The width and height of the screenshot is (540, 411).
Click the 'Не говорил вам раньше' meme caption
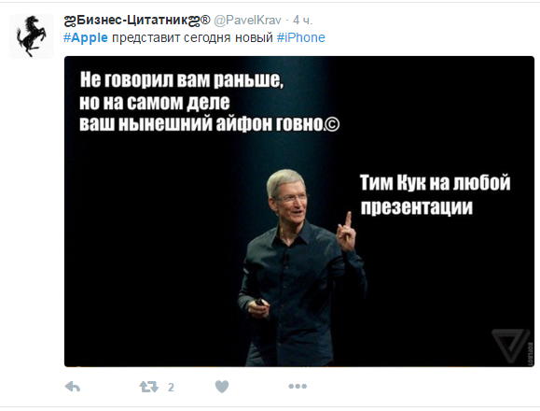point(182,80)
